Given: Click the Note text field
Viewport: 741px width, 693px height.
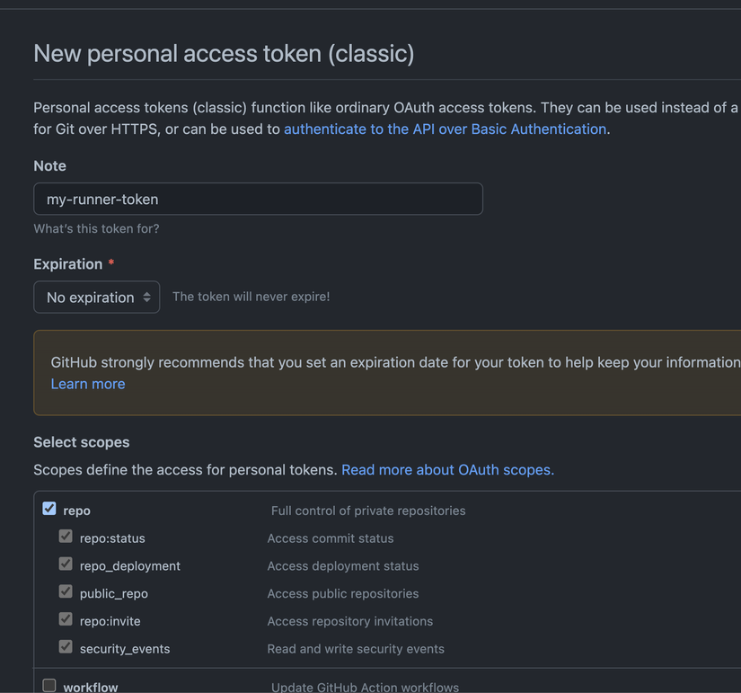Looking at the screenshot, I should 258,199.
